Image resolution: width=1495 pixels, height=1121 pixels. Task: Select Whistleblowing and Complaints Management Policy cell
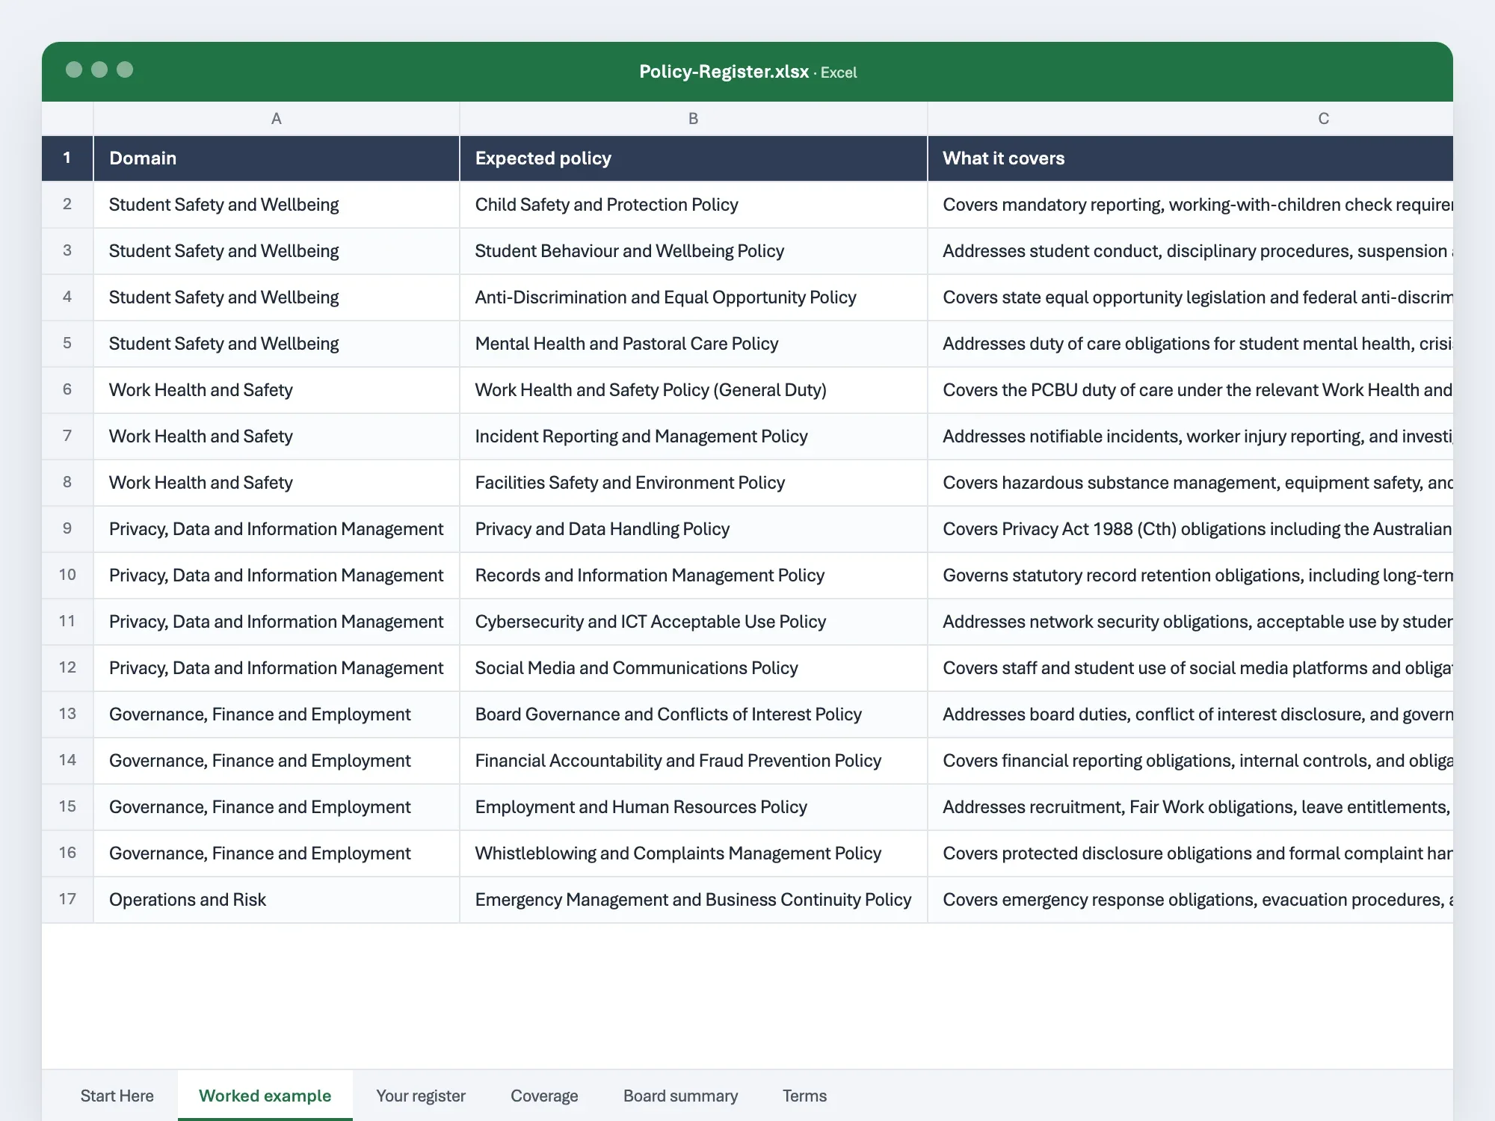coord(694,853)
